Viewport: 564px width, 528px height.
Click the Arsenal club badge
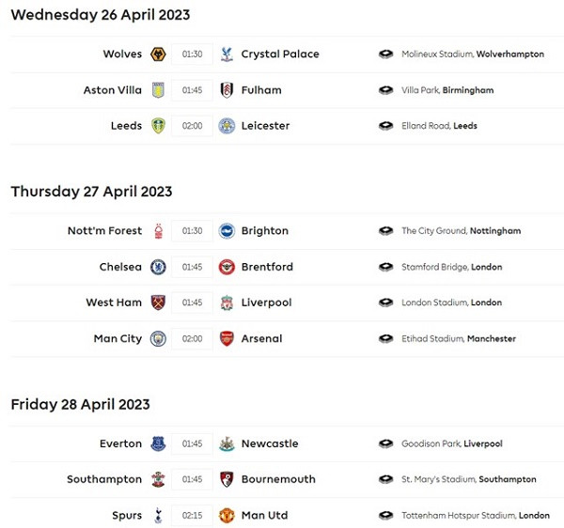point(226,338)
